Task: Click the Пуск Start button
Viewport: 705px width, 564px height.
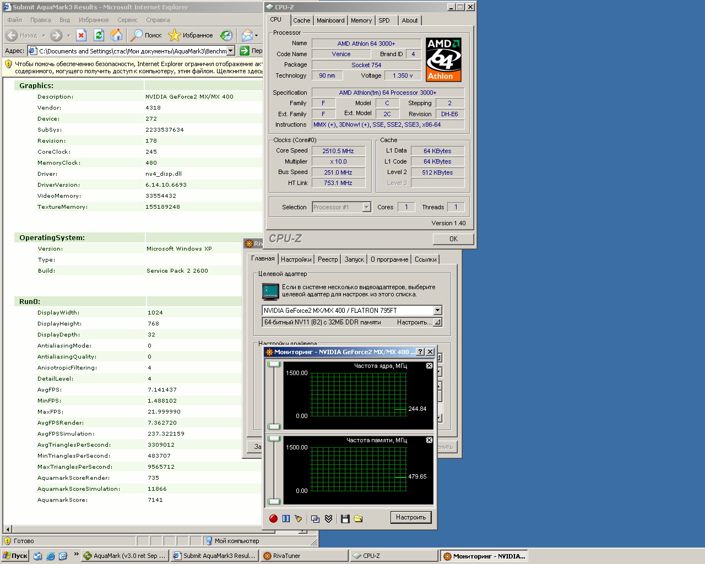Action: (15, 556)
